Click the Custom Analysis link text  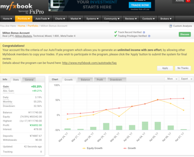point(182,26)
